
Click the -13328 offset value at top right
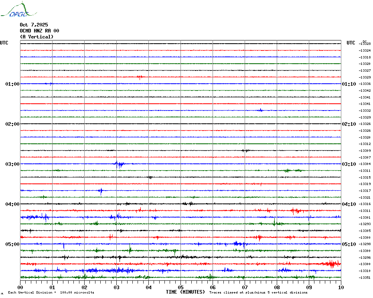click(365, 44)
